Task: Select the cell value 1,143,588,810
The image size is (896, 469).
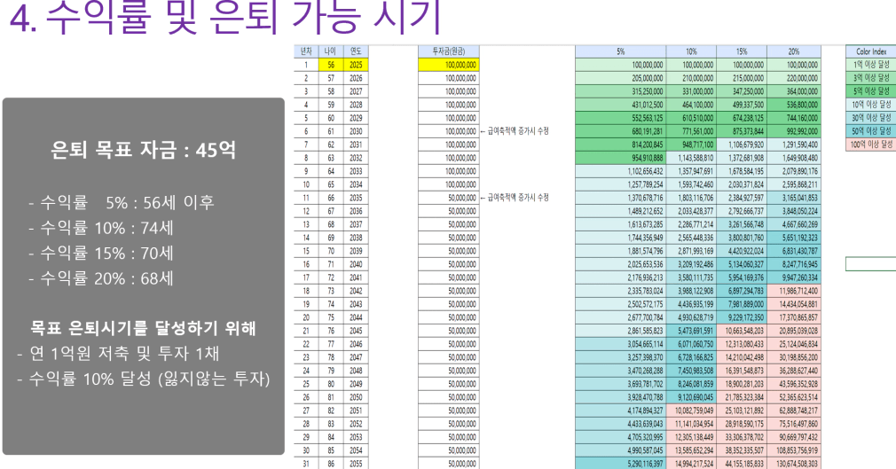Action: click(x=691, y=158)
